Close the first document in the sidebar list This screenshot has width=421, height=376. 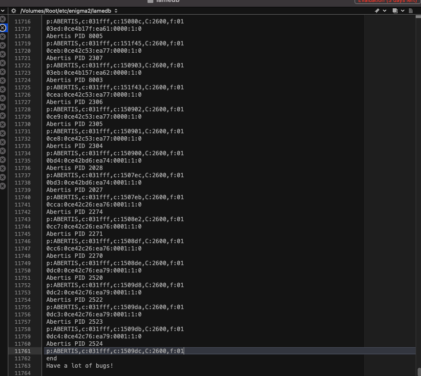coord(3,19)
